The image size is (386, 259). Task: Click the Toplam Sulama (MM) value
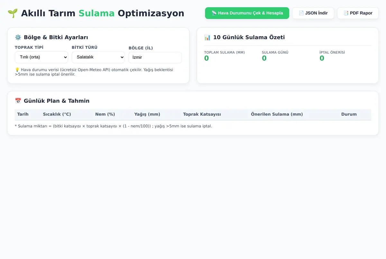point(207,58)
